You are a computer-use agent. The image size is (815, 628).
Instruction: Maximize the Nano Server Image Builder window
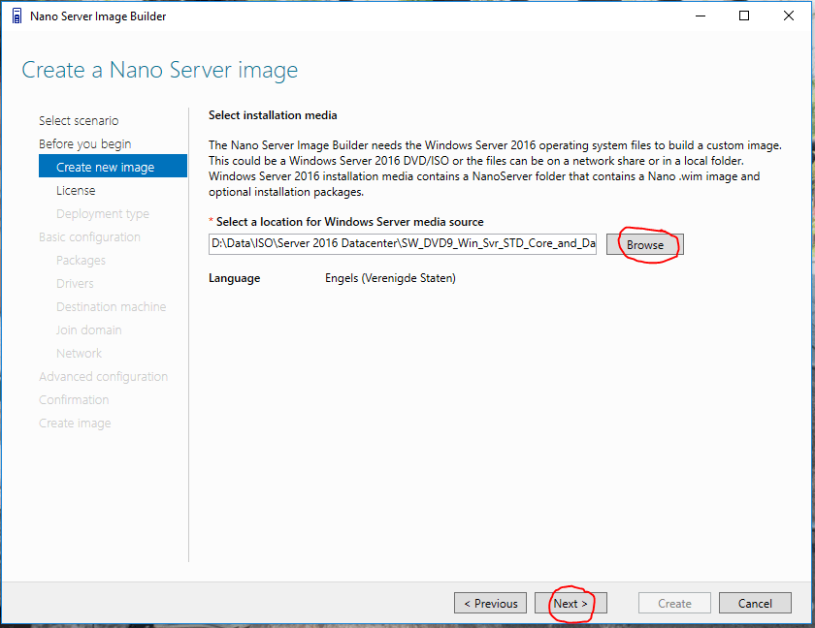[744, 16]
